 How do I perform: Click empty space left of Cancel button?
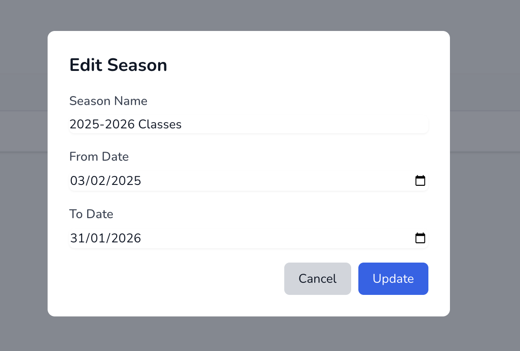(x=180, y=279)
